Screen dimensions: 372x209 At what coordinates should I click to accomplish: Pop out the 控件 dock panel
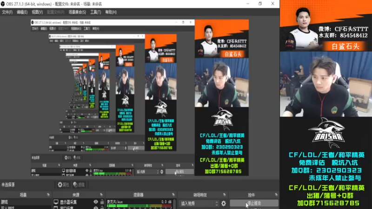[276, 195]
